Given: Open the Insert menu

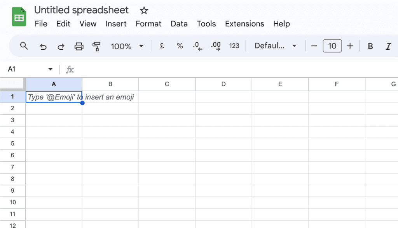Looking at the screenshot, I should point(116,24).
